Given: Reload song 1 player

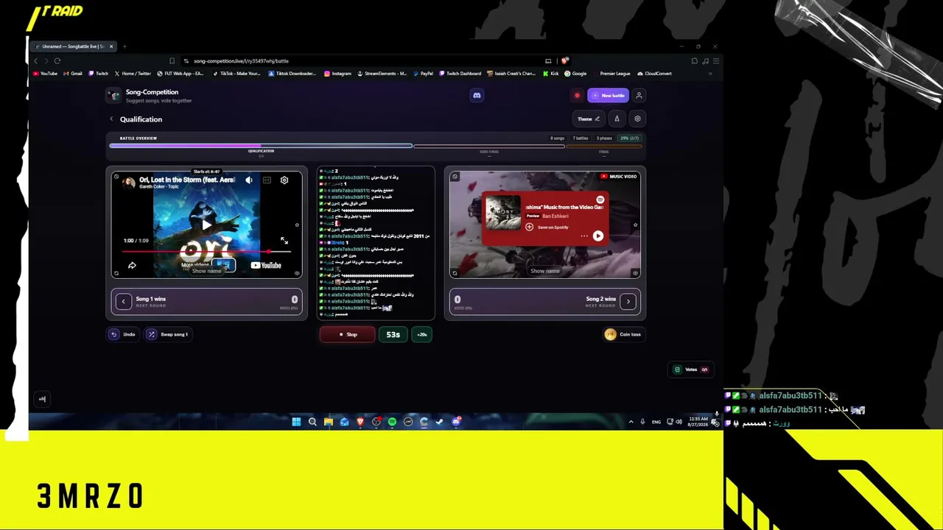Looking at the screenshot, I should (116, 273).
